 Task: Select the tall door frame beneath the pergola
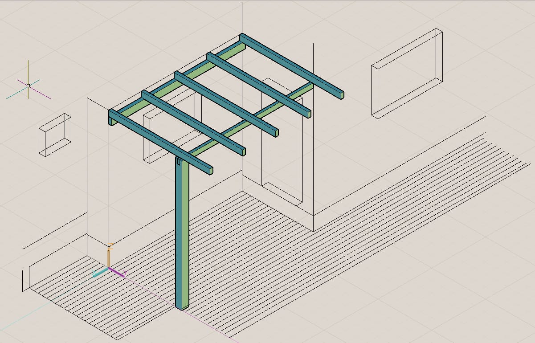coord(281,143)
